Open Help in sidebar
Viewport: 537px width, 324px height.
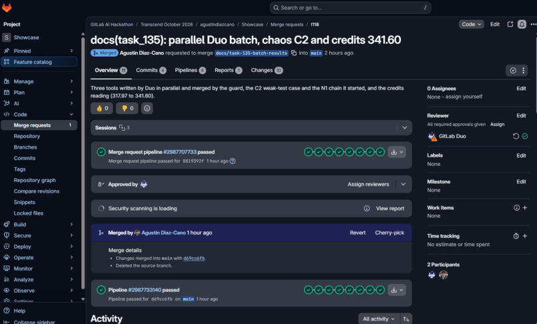19,311
